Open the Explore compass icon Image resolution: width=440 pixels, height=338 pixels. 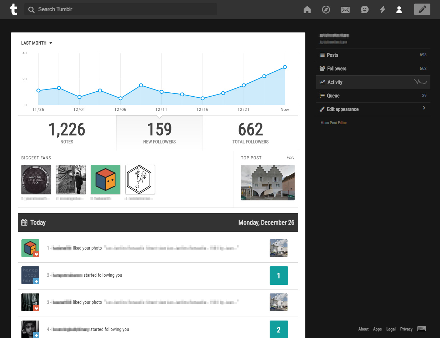326,10
